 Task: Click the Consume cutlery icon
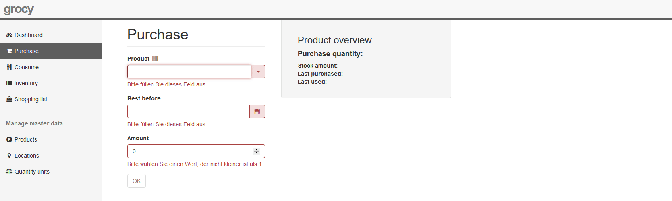(9, 68)
